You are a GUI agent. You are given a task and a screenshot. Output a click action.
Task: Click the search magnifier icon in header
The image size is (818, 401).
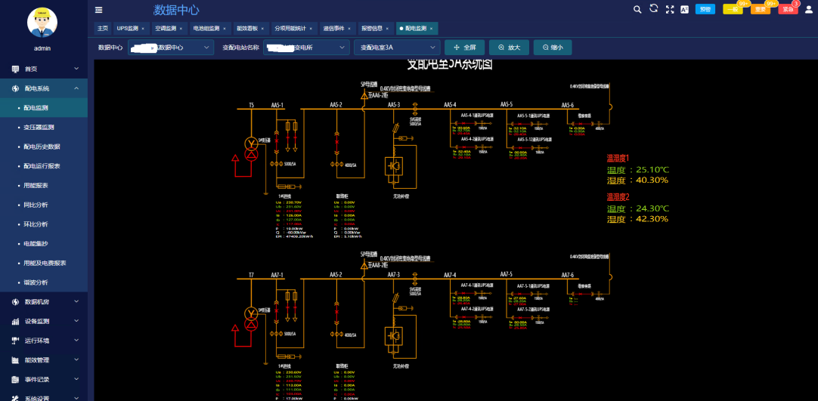point(637,9)
